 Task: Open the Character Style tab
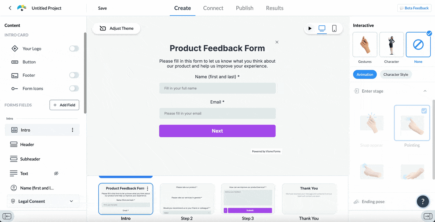pyautogui.click(x=395, y=75)
